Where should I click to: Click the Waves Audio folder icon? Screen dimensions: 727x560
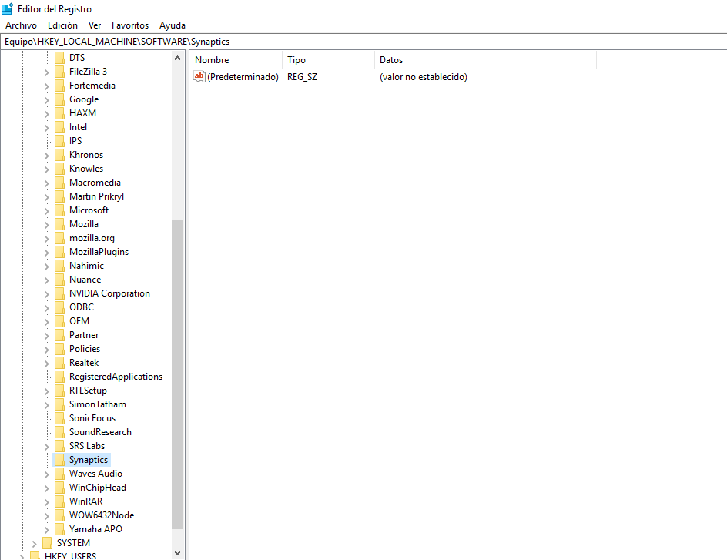pyautogui.click(x=59, y=474)
